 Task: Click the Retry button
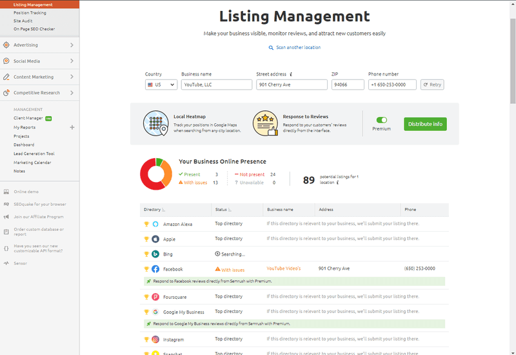(432, 85)
